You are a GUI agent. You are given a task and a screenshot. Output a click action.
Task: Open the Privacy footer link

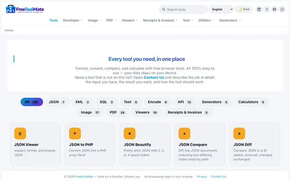coord(202,176)
